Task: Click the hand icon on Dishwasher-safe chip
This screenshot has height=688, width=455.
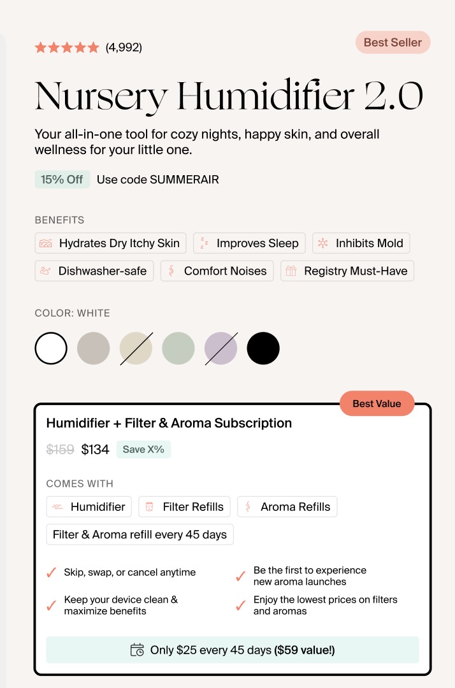Action: pos(45,271)
